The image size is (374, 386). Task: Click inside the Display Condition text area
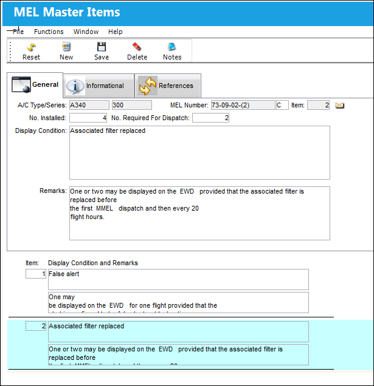pyautogui.click(x=199, y=152)
